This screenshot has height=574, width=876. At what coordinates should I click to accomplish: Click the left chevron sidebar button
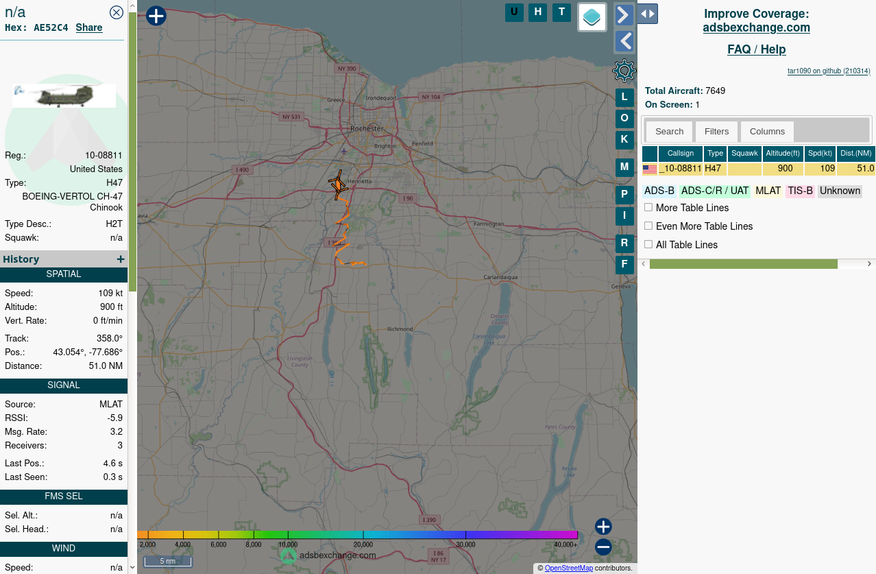[624, 41]
